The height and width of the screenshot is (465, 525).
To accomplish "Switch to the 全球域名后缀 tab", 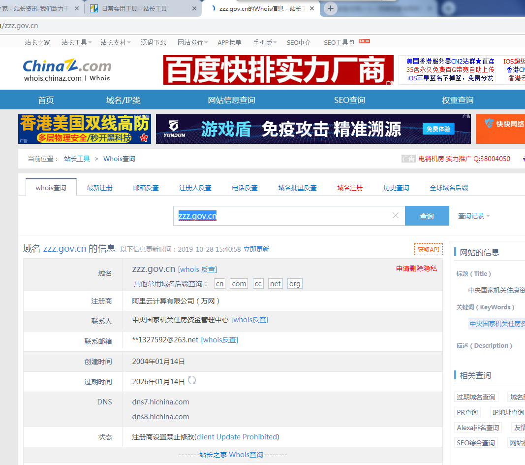I will pos(449,188).
